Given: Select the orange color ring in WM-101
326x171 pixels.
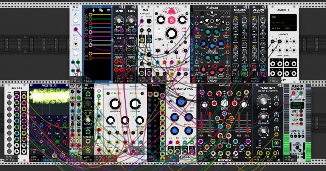Looking at the screenshot, I should (x=90, y=54).
